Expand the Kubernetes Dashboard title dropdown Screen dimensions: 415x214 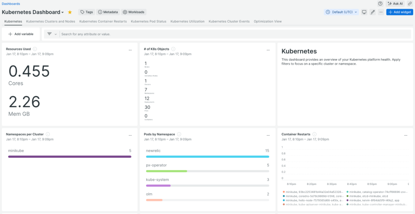[63, 12]
